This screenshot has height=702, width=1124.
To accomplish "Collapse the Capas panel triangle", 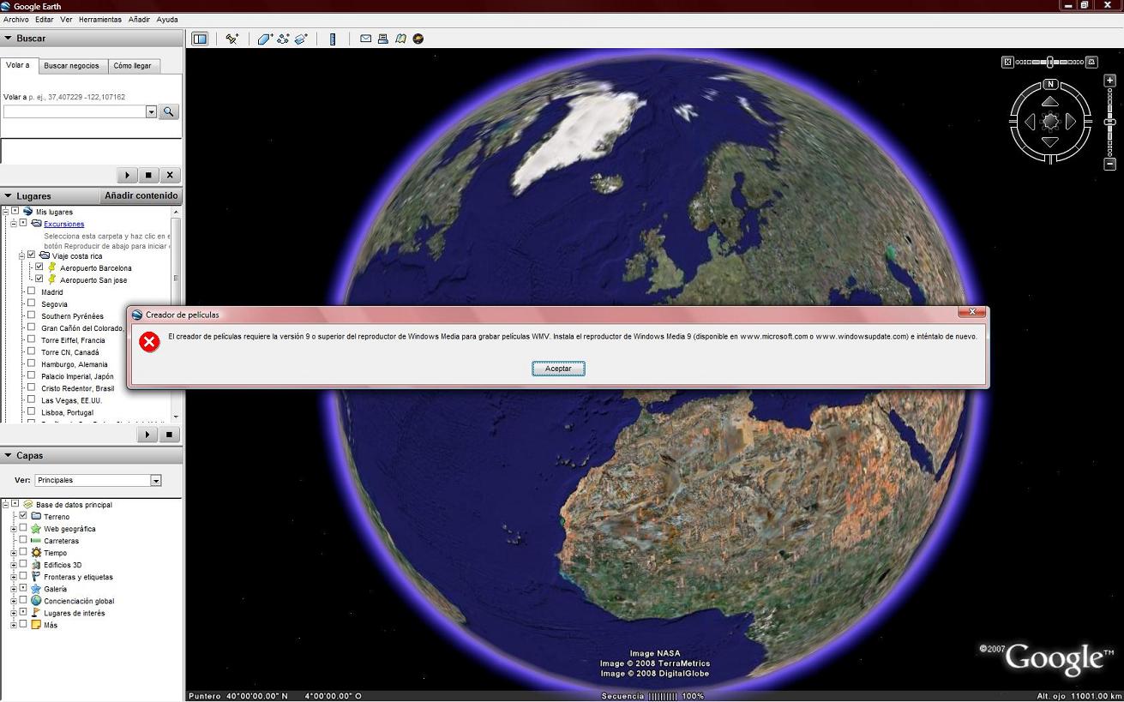I will coord(8,455).
